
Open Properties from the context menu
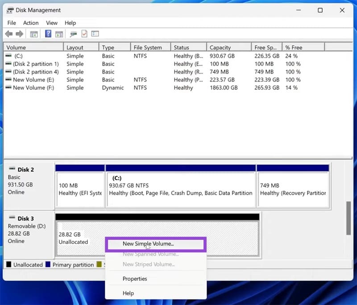point(135,279)
